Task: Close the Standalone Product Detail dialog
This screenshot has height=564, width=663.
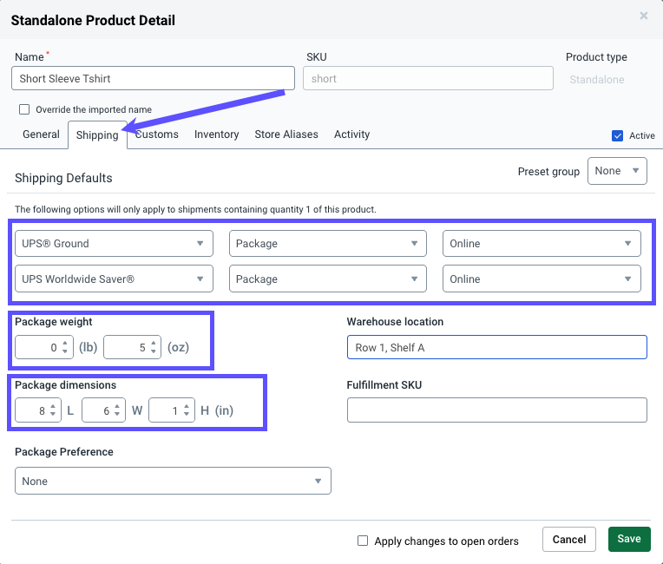Action: (x=643, y=16)
